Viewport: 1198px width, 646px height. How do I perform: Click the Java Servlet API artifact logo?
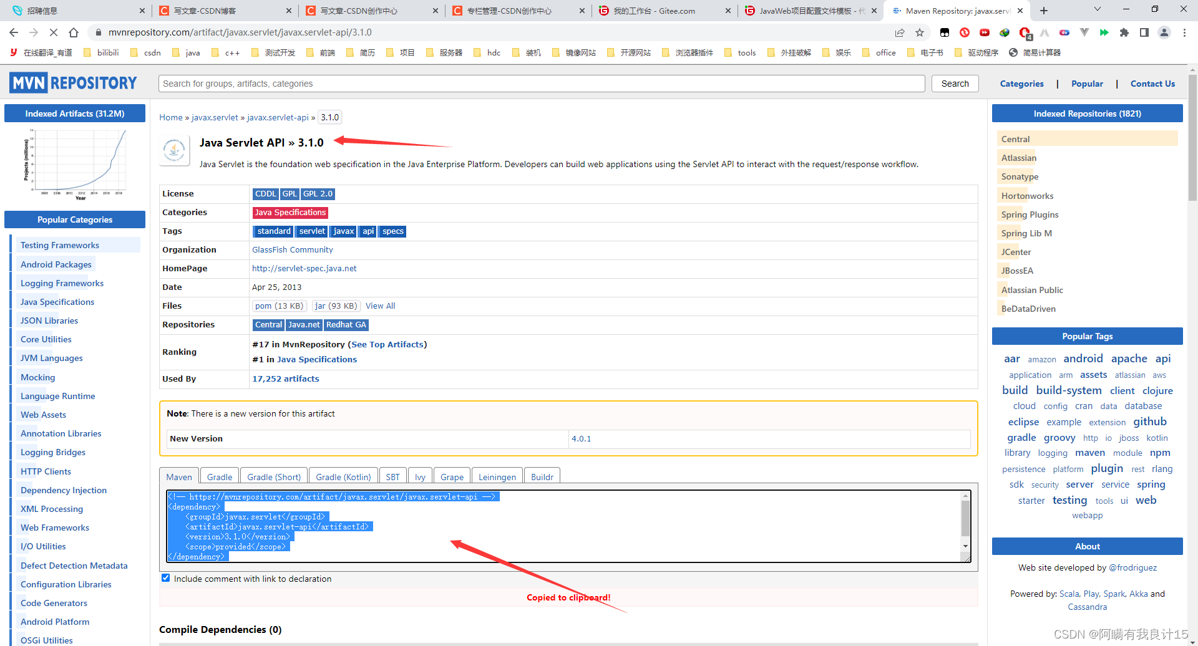174,150
